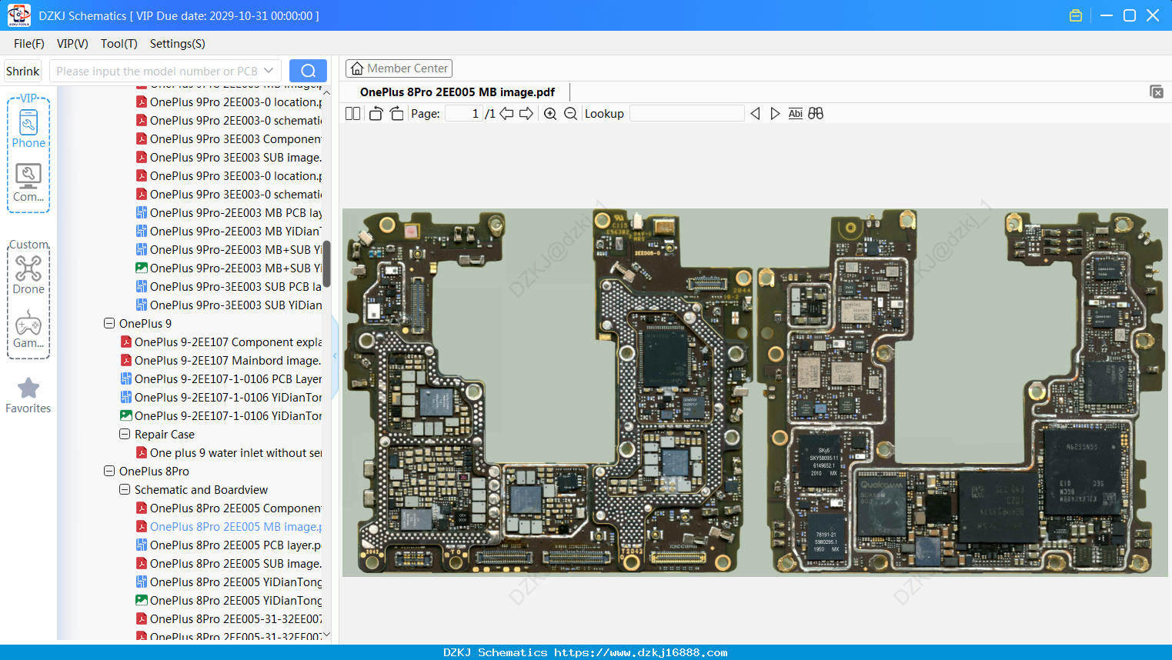This screenshot has height=660, width=1172.
Task: Select OnePlus 8Pro 2EE005 MB image file
Action: (x=229, y=526)
